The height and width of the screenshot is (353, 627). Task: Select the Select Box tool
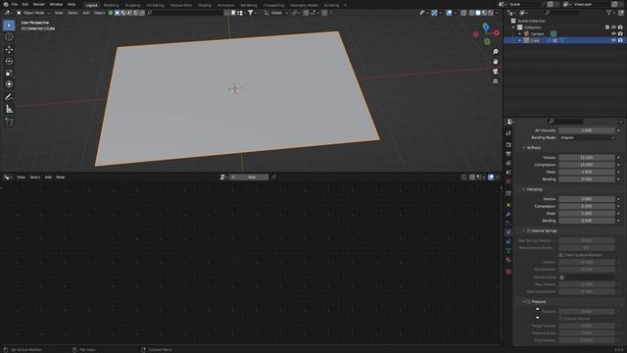point(9,25)
